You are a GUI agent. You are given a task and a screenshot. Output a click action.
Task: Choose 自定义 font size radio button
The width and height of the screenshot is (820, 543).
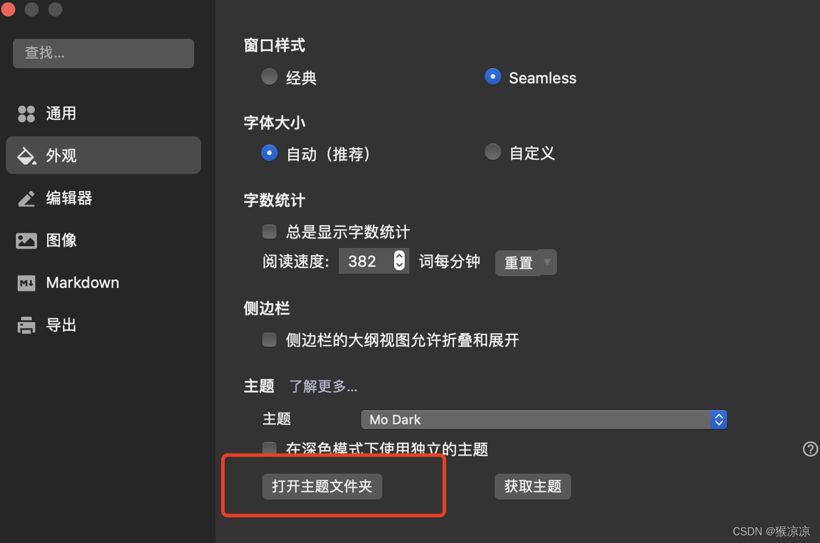pos(493,152)
